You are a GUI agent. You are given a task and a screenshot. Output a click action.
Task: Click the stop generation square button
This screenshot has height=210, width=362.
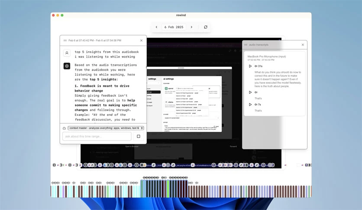139,136
